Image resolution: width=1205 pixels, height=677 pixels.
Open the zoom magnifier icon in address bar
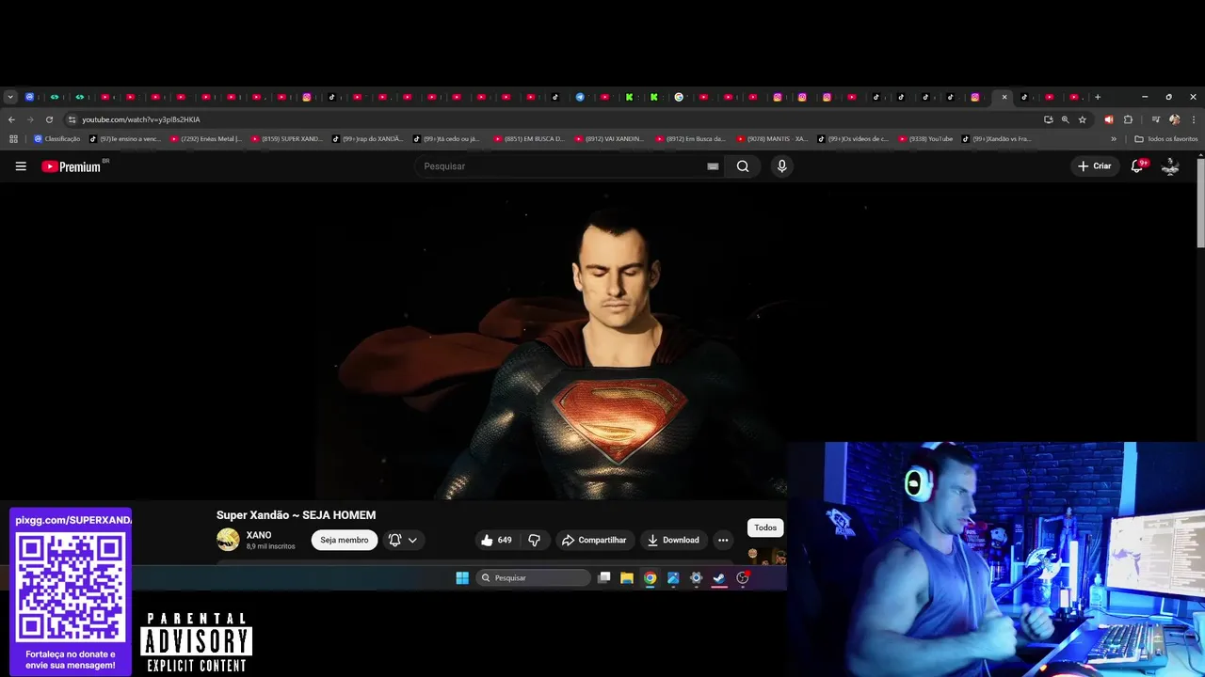(1065, 119)
